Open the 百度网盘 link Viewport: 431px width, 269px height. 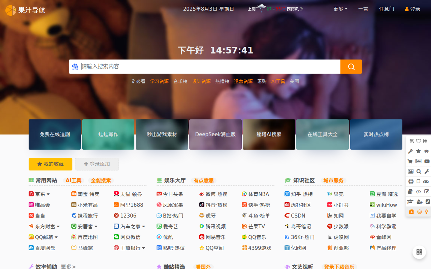pos(42,248)
